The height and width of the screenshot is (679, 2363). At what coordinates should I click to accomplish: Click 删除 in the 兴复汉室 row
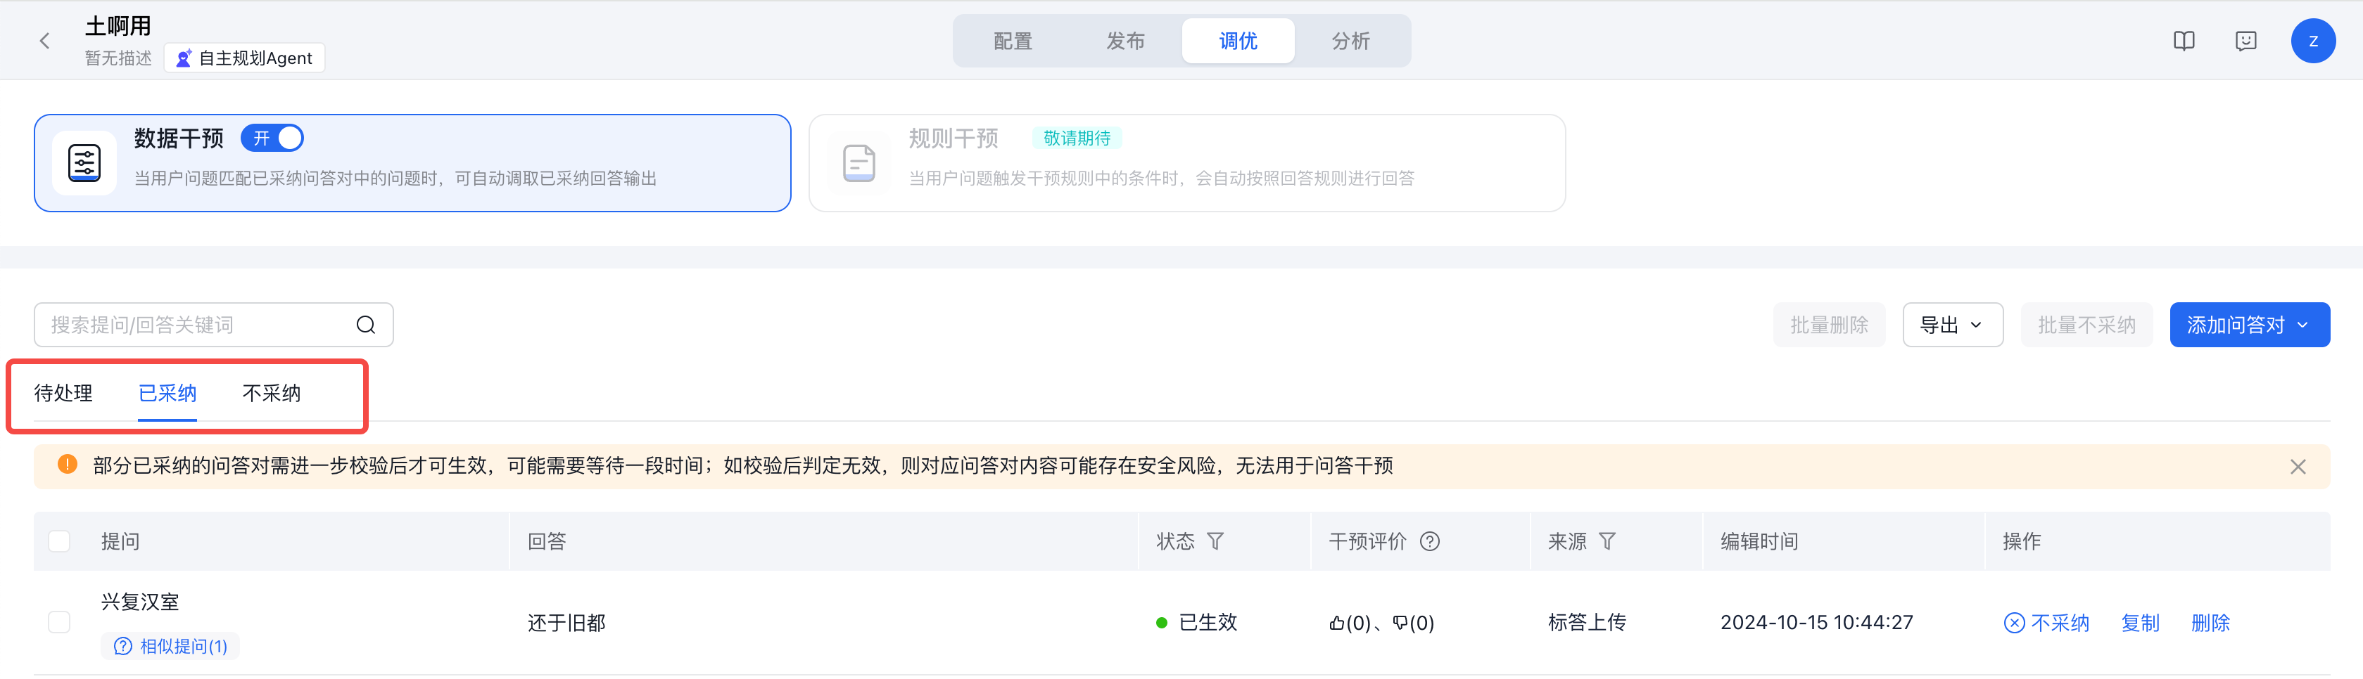point(2210,623)
